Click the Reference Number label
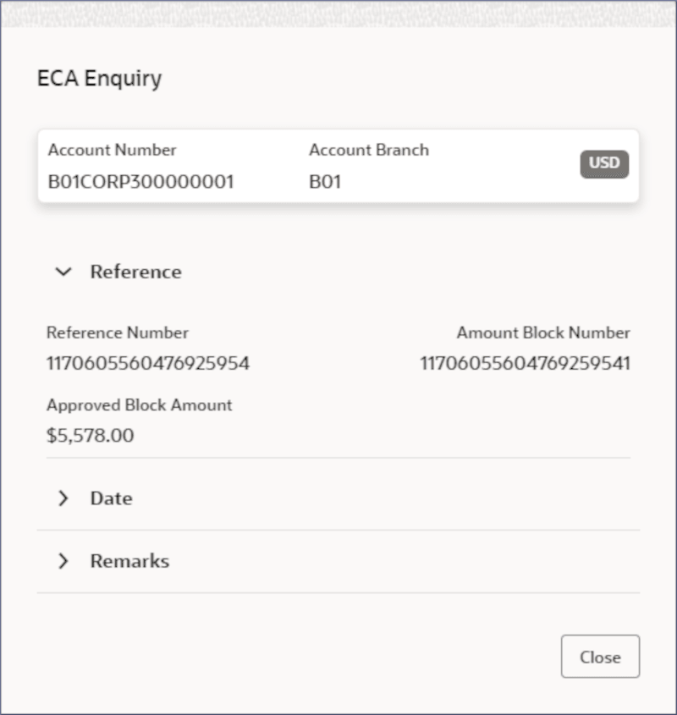This screenshot has width=677, height=715. [x=118, y=333]
